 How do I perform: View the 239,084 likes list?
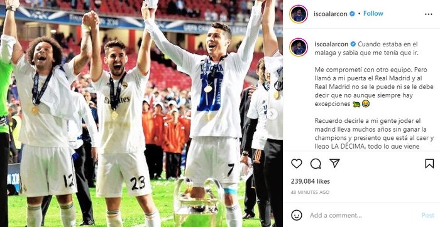pyautogui.click(x=311, y=181)
